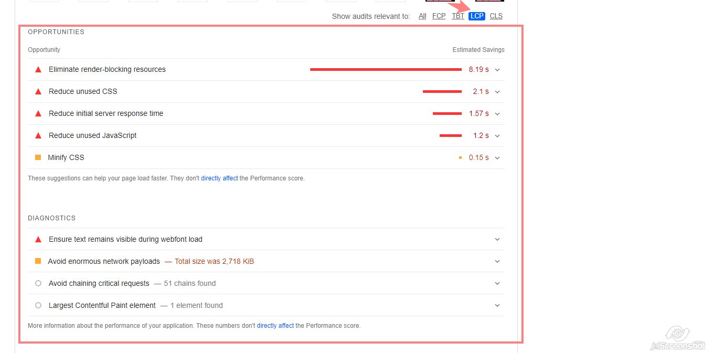Expand Eliminate render-blocking resources chevron
Viewport: 708px width, 353px height.
(x=497, y=69)
